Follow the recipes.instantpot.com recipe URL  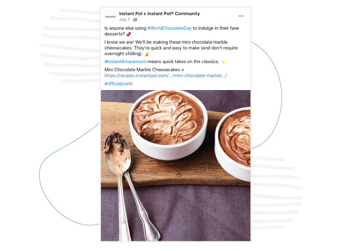pyautogui.click(x=166, y=75)
